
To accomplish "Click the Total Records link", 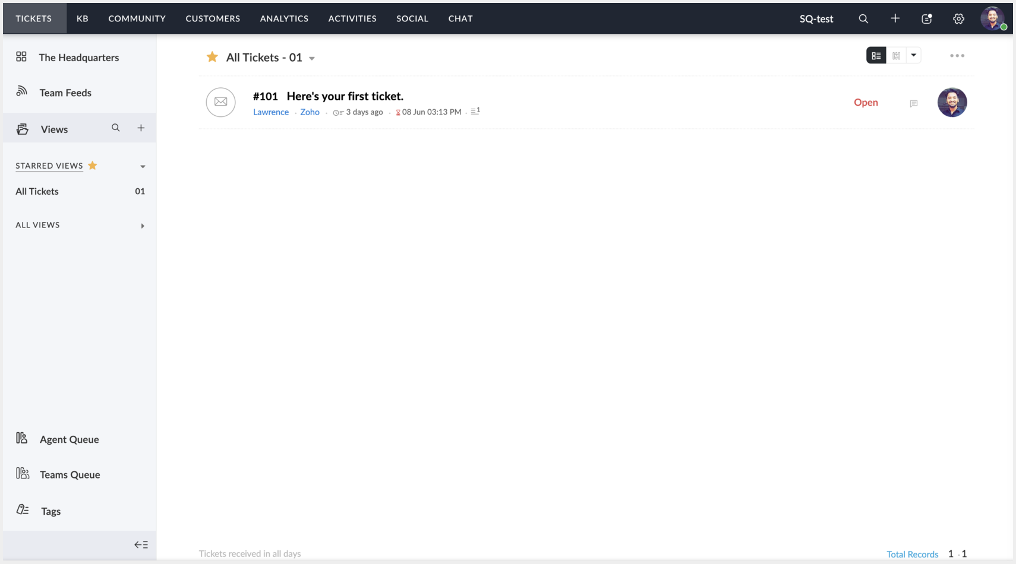I will click(912, 554).
